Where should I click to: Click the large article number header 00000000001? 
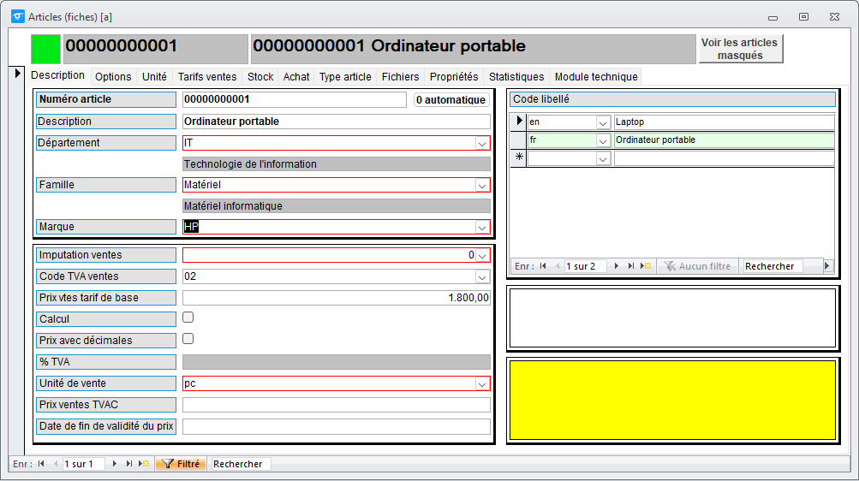click(156, 49)
